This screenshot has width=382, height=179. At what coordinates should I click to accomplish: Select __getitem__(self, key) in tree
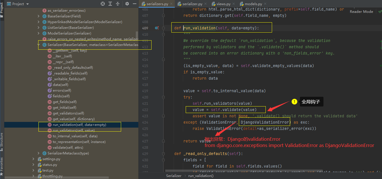pos(70,51)
